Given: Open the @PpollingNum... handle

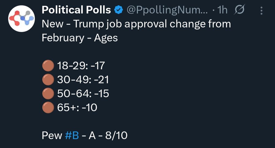Looking at the screenshot, I should coord(167,10).
